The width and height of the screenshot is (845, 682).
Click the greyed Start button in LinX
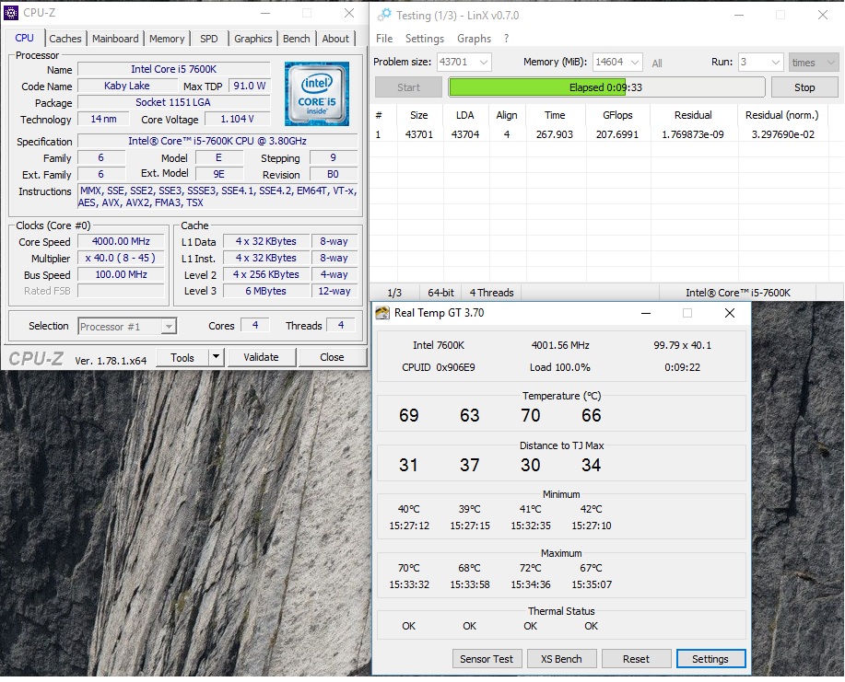click(x=408, y=87)
